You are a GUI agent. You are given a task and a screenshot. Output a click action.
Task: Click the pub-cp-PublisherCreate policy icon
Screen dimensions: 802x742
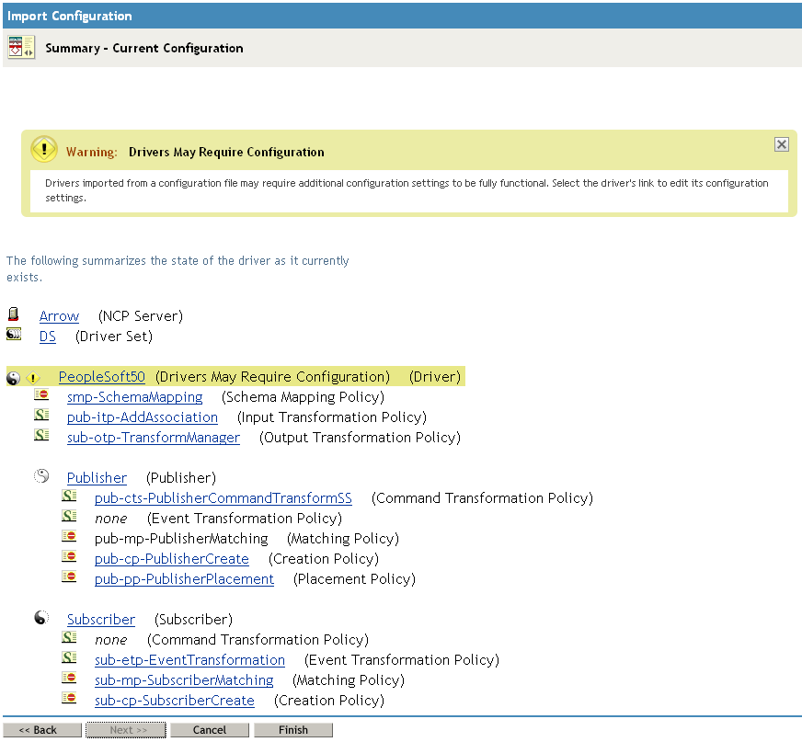coord(69,558)
